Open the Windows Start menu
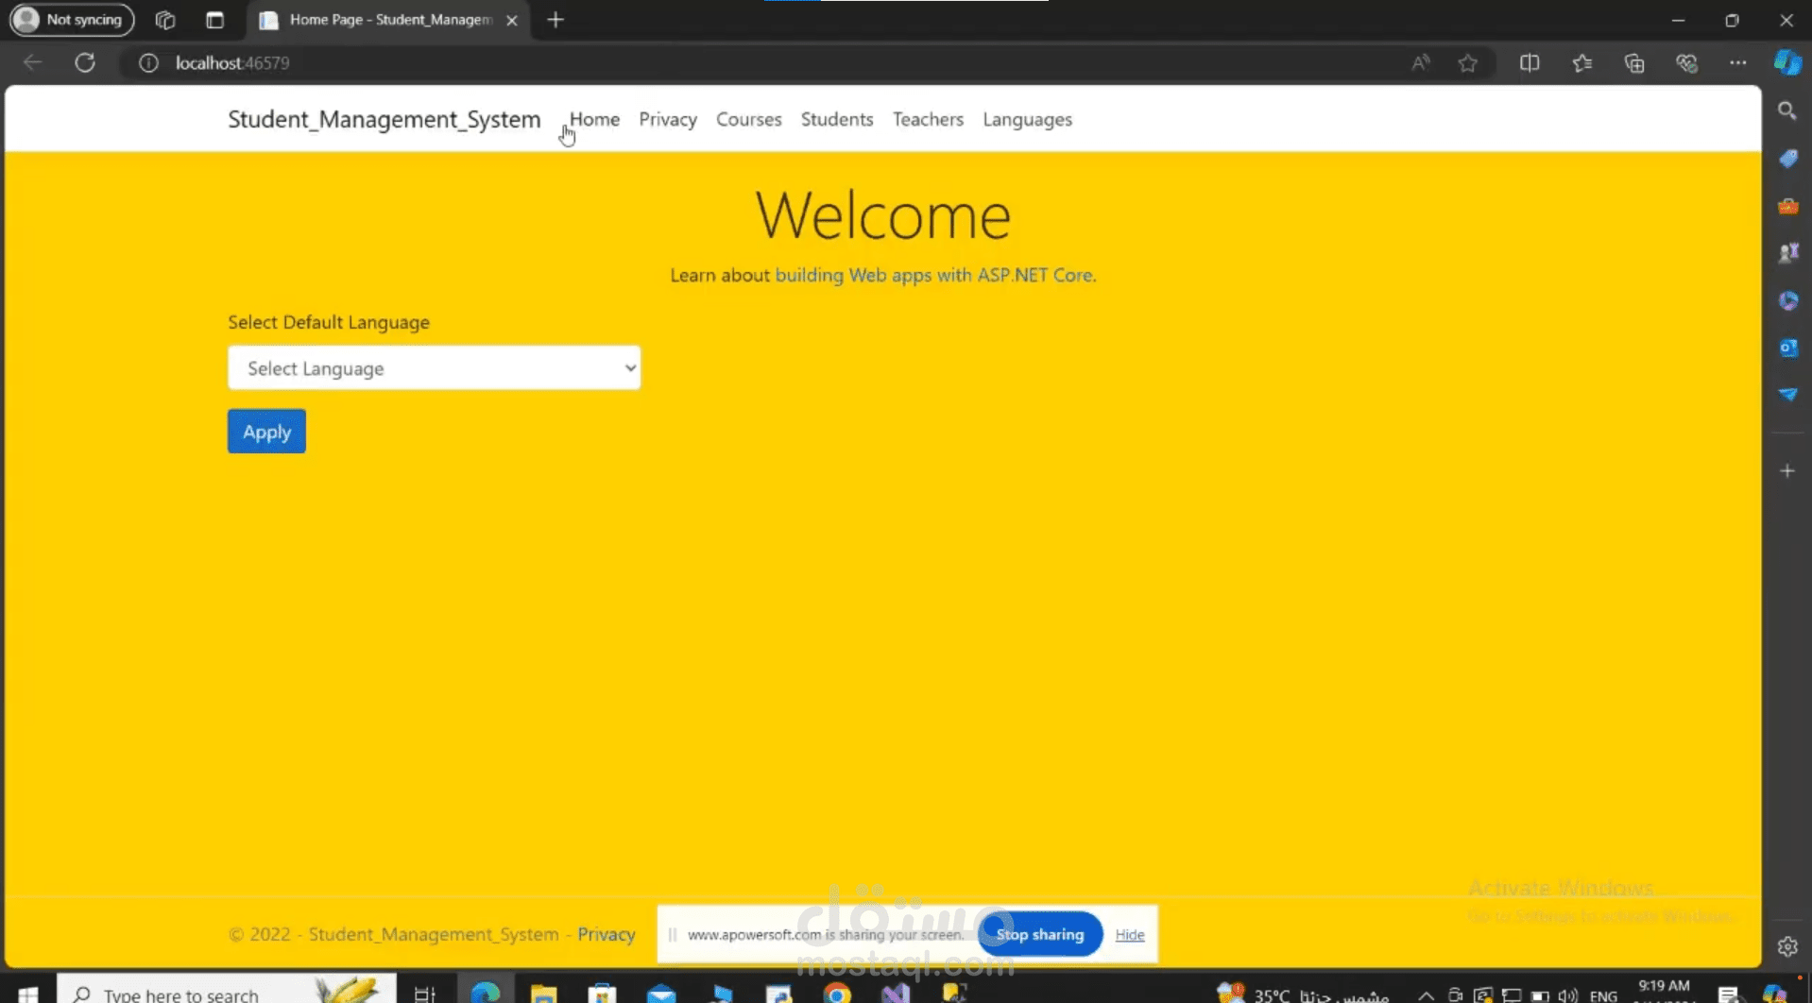 click(x=28, y=994)
